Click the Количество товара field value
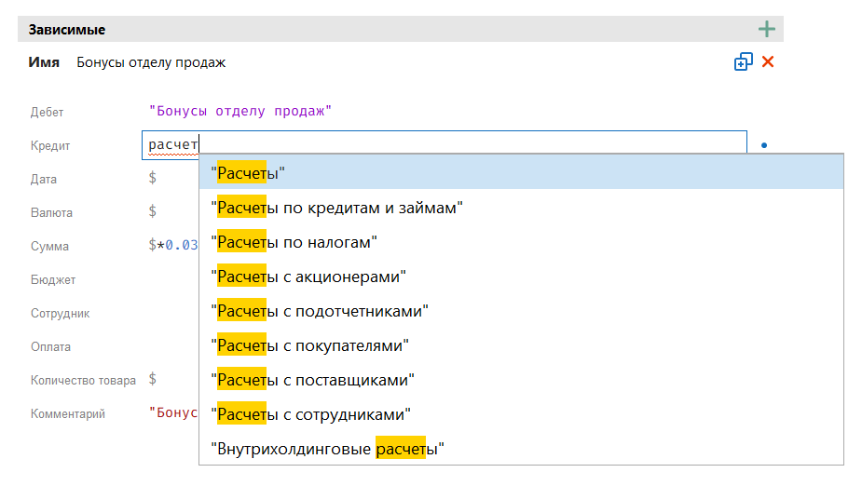 [x=153, y=379]
